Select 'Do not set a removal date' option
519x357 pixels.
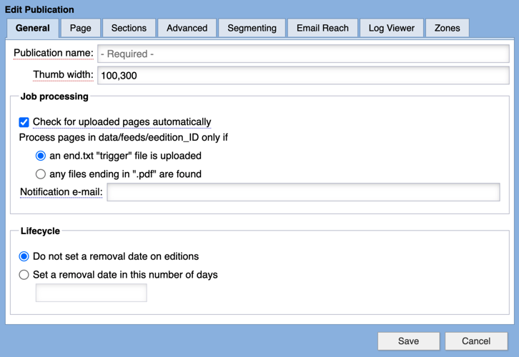coord(24,256)
